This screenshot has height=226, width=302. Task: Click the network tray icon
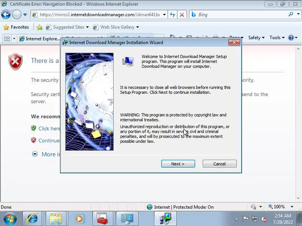click(x=255, y=219)
